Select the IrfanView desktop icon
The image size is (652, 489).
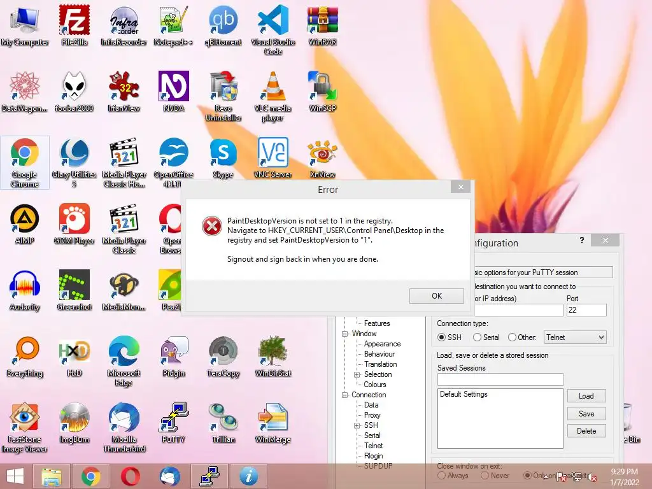click(124, 92)
